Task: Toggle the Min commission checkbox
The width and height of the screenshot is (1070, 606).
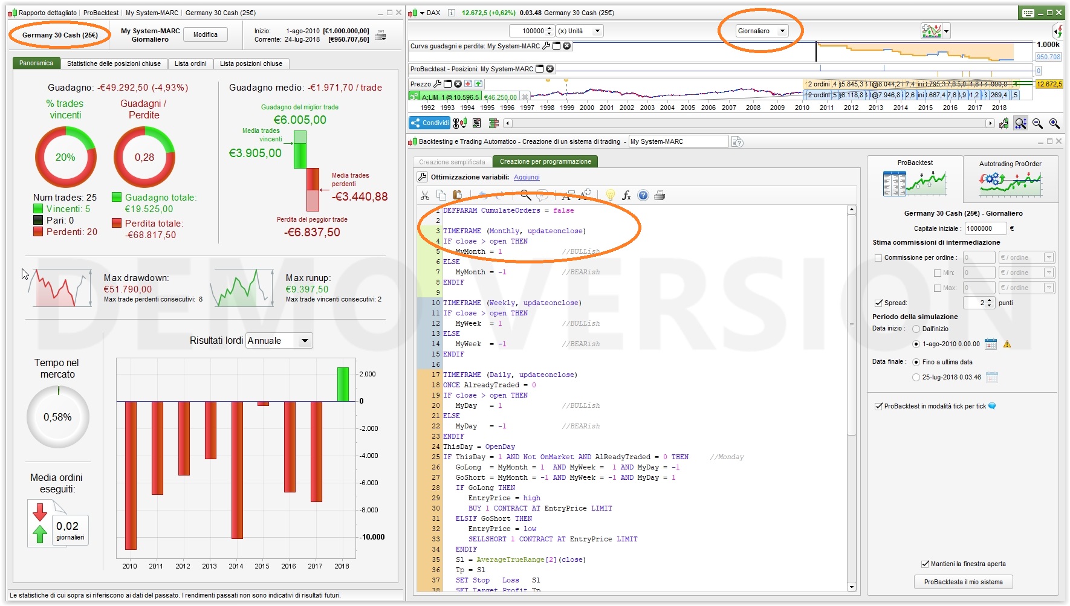Action: [938, 272]
